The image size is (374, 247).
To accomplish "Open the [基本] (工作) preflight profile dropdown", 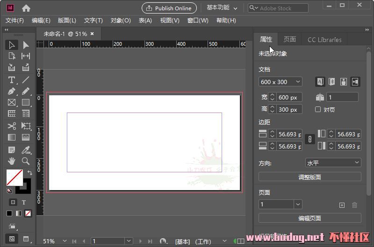I will coord(224,241).
